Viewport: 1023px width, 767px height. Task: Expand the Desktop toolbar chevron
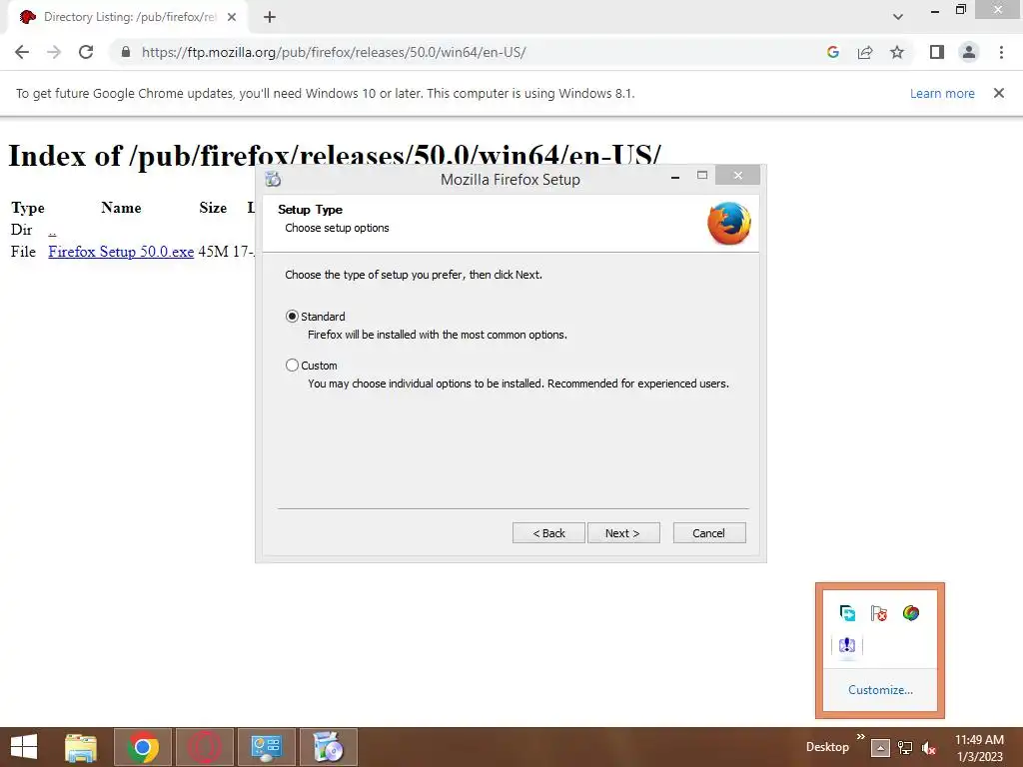tap(860, 736)
